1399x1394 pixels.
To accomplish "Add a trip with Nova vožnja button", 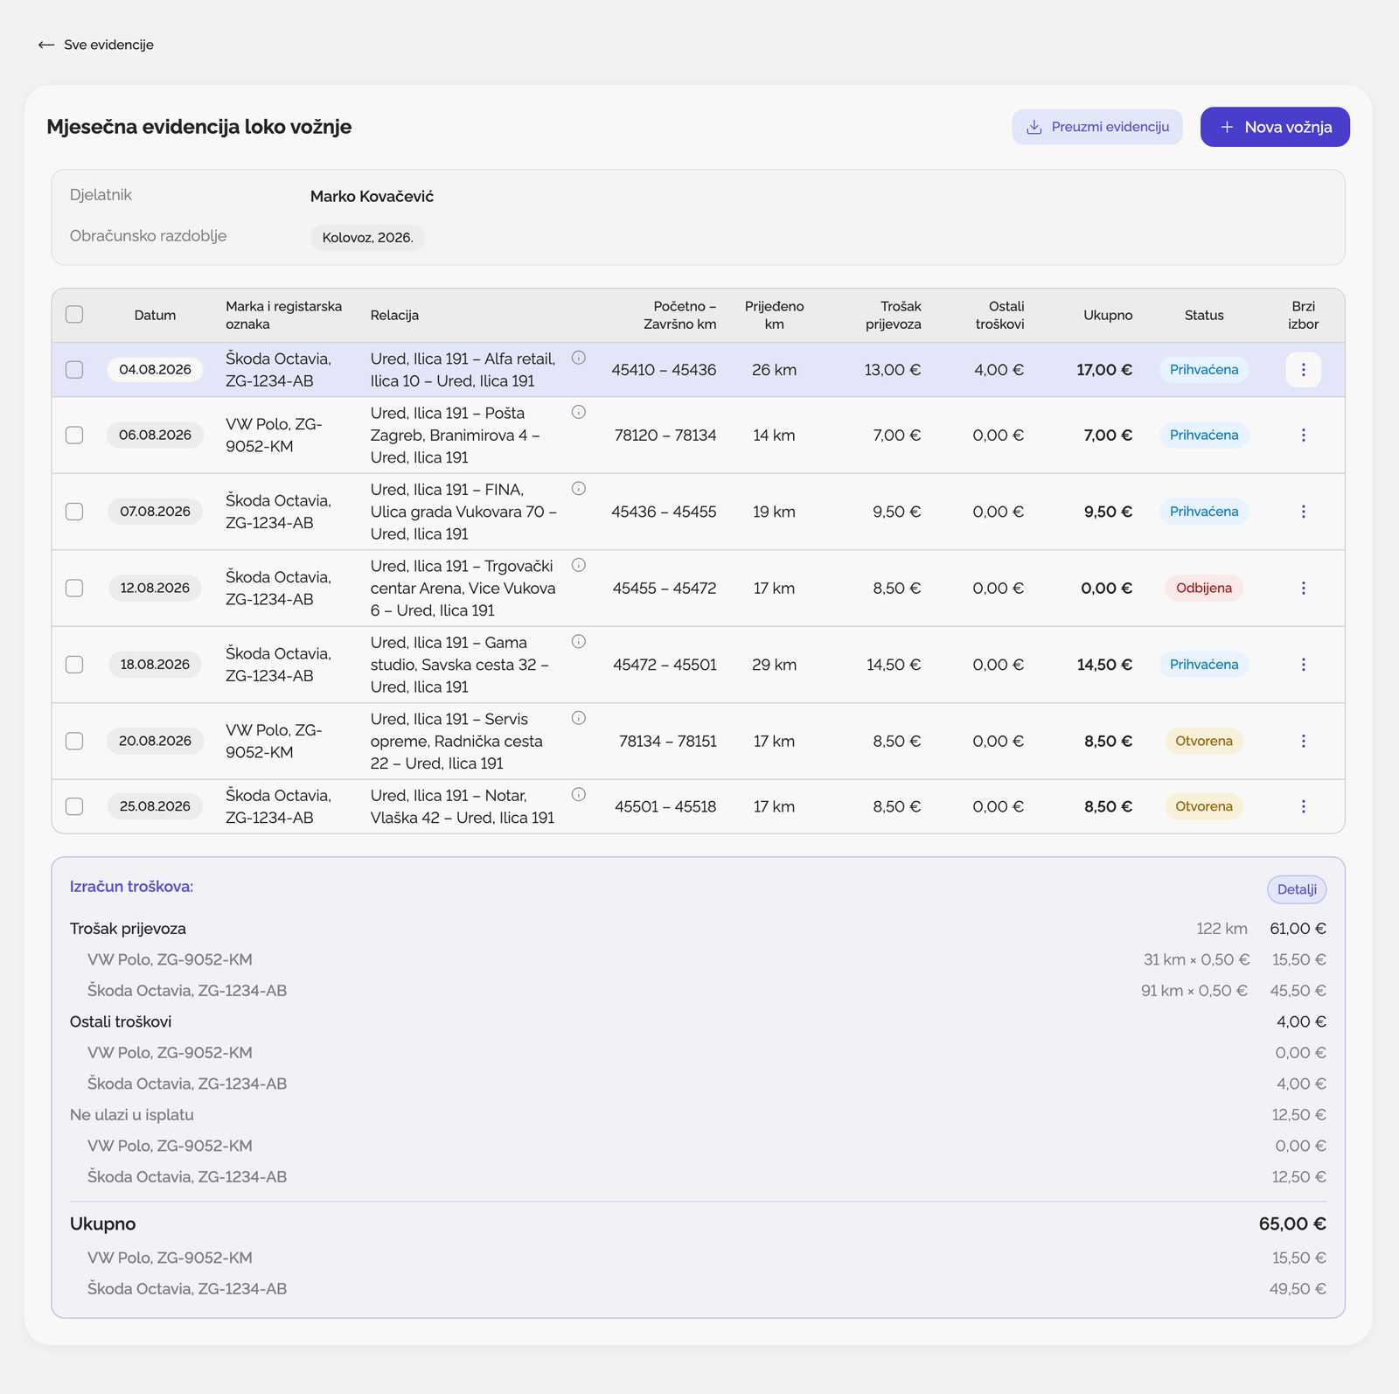I will click(1275, 127).
